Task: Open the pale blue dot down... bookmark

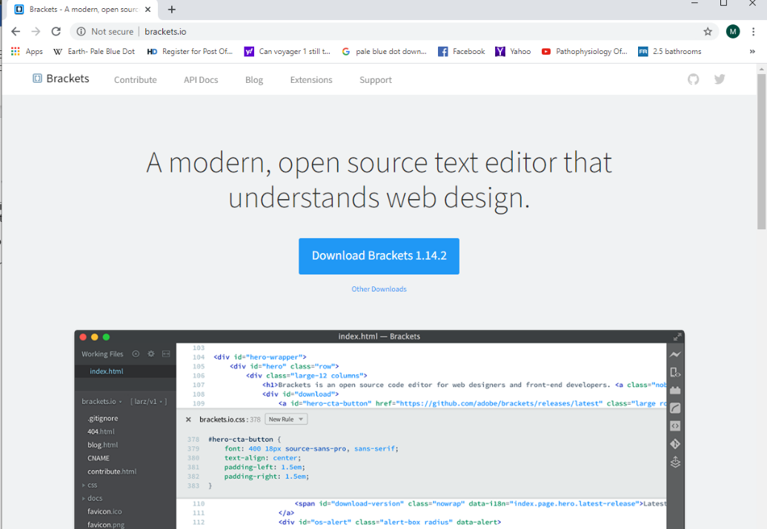Action: (x=385, y=51)
